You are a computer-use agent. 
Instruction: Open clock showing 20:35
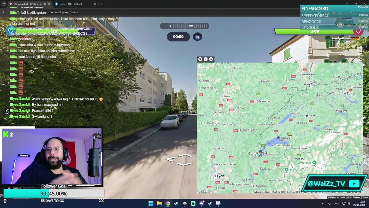360,203
